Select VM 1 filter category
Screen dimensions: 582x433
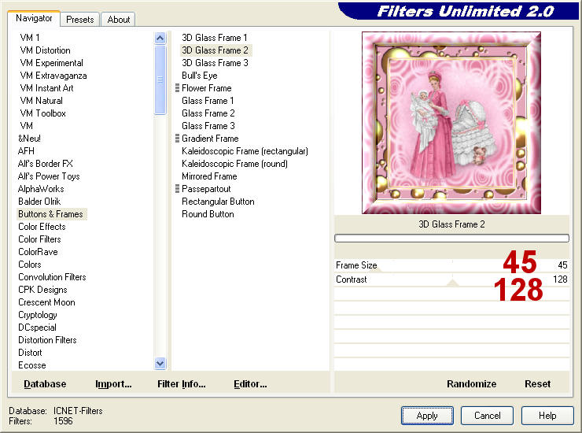pos(30,38)
